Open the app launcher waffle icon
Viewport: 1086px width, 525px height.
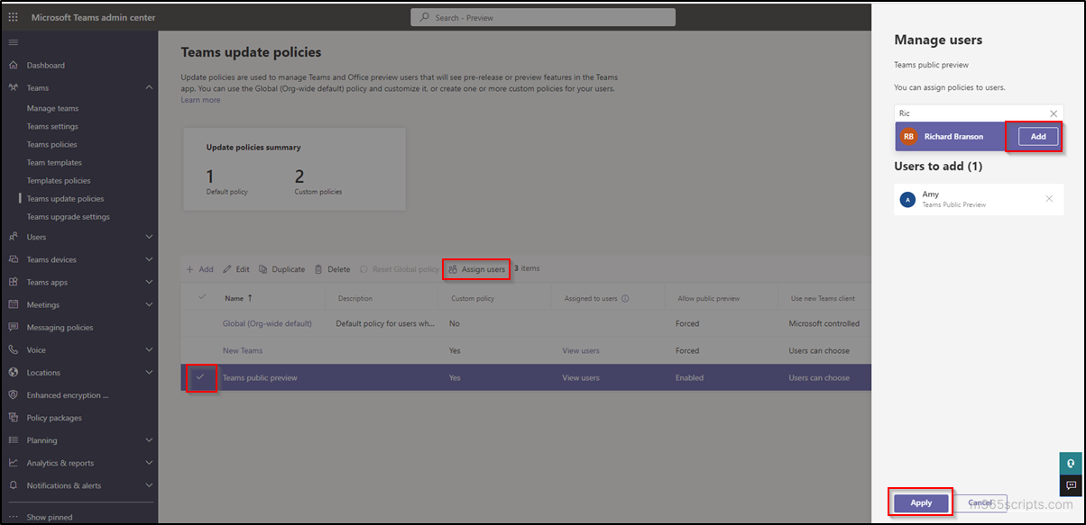point(13,16)
